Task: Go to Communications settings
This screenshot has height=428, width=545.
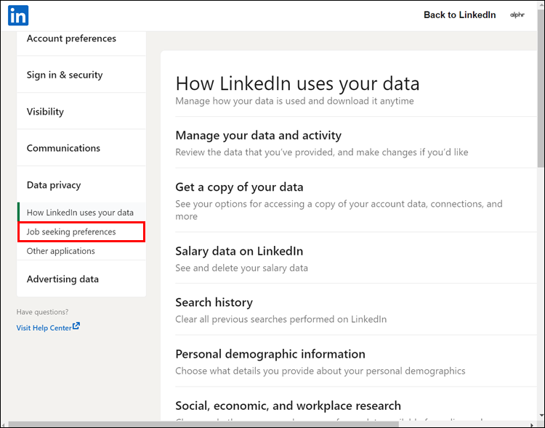Action: click(63, 148)
